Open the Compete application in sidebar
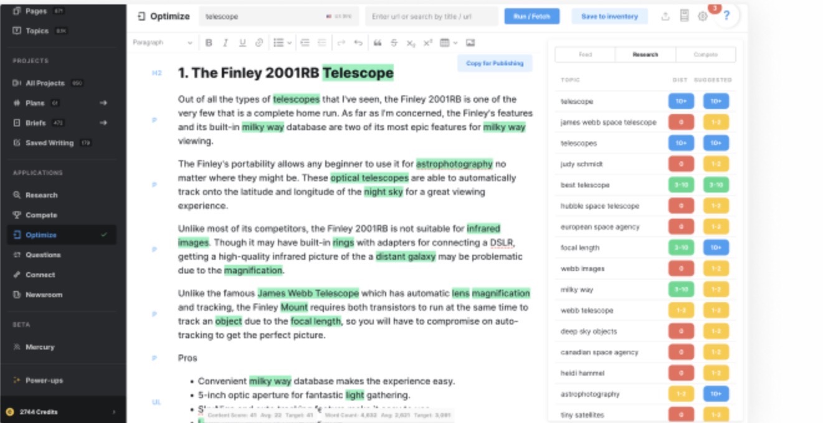Image resolution: width=823 pixels, height=423 pixels. point(41,215)
